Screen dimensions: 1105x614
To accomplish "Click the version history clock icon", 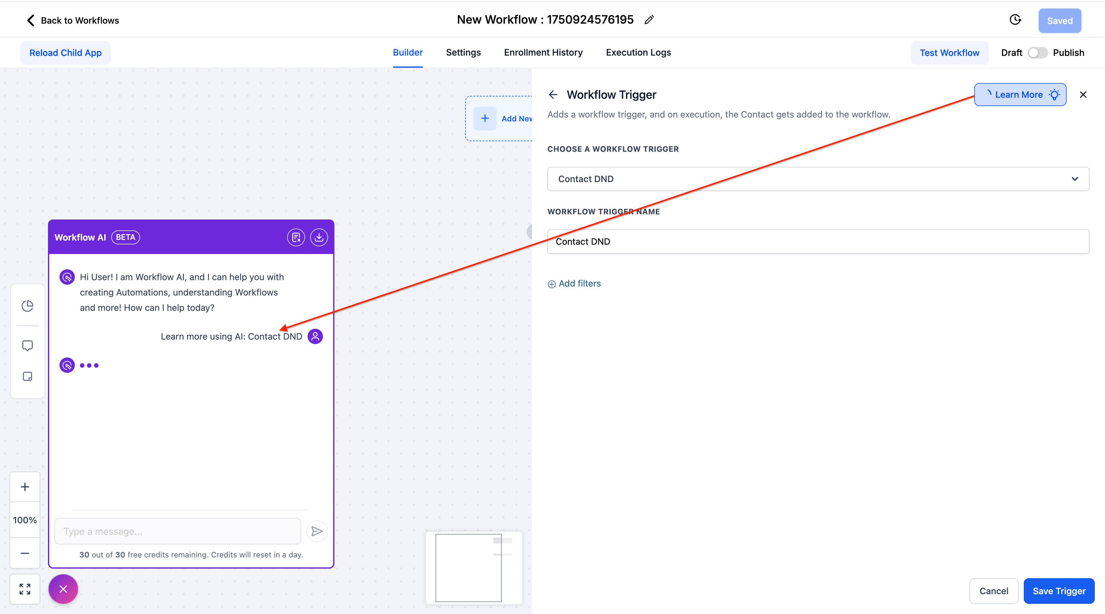I will 1015,20.
